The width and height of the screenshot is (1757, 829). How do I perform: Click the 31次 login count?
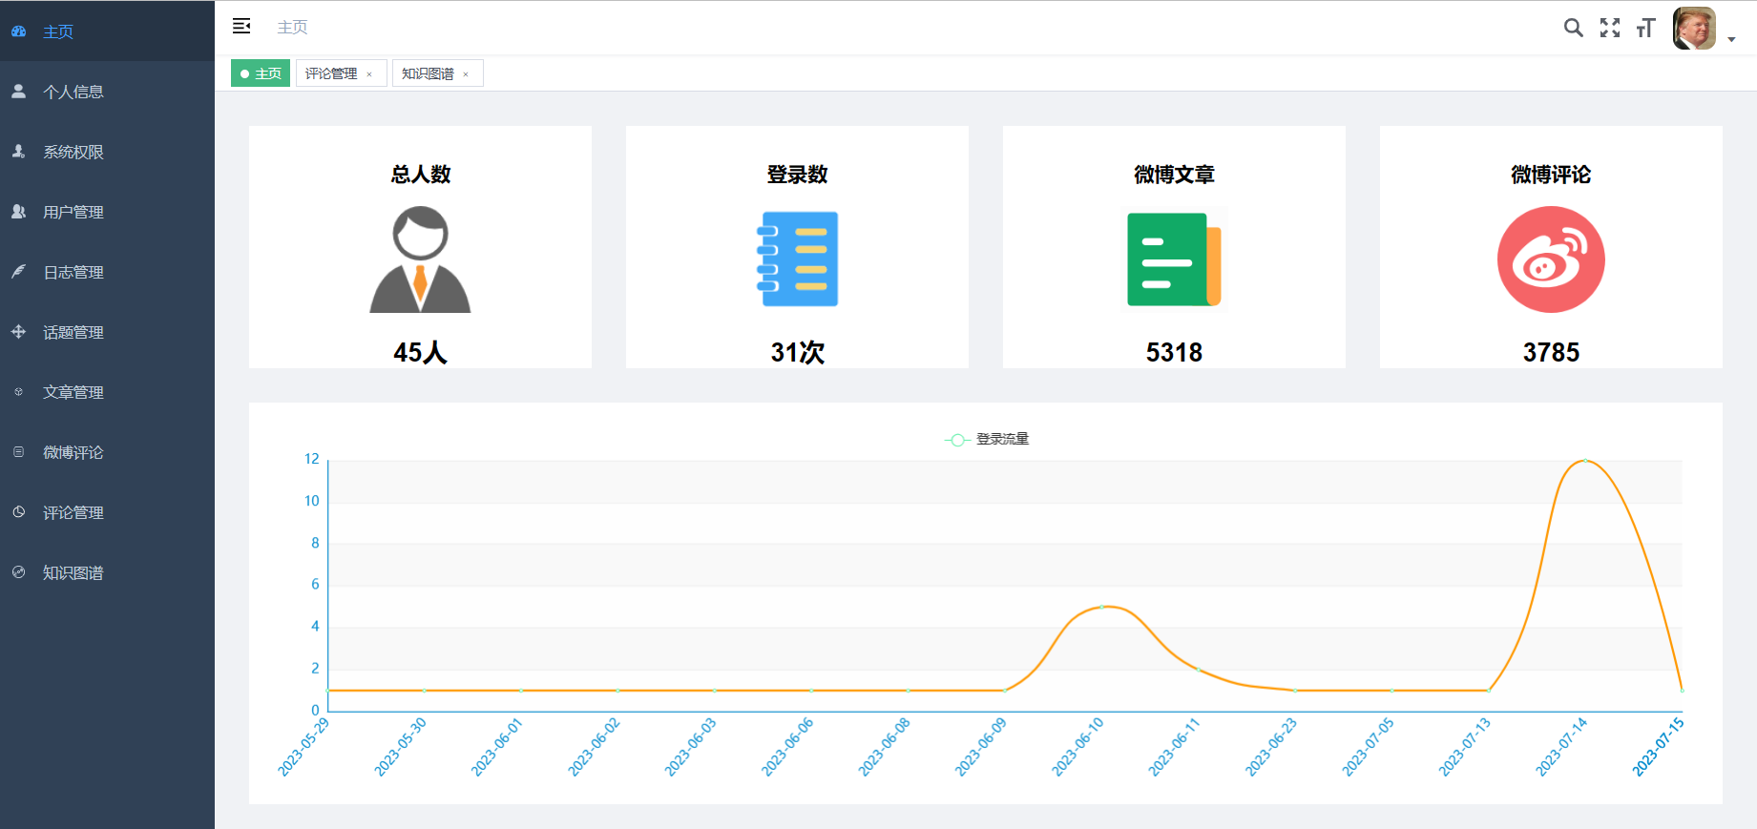coord(797,353)
